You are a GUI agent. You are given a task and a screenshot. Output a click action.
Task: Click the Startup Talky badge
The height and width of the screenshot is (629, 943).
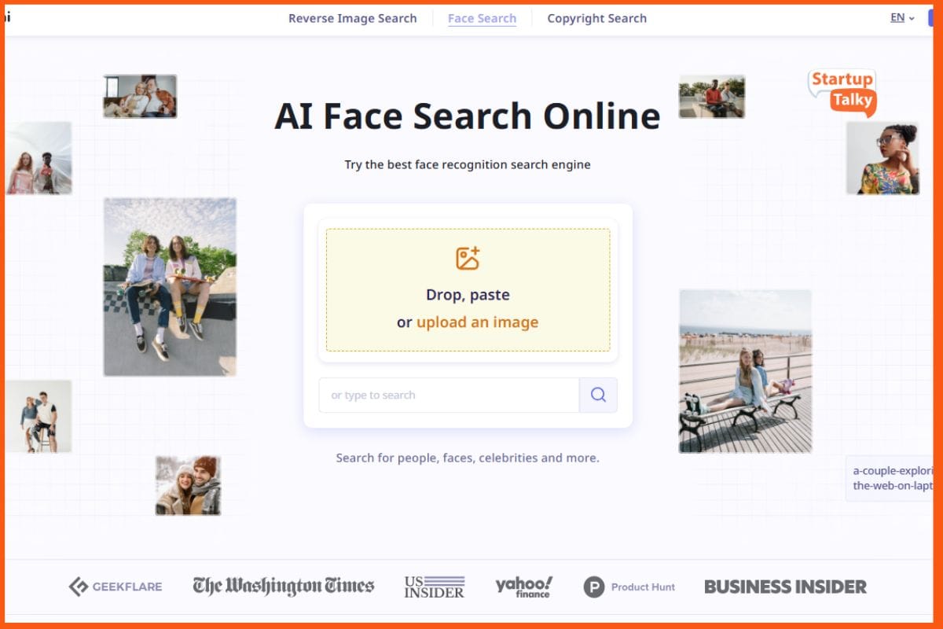(x=842, y=91)
